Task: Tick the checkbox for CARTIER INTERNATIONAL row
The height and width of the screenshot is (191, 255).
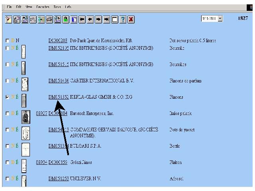Action: point(7,81)
